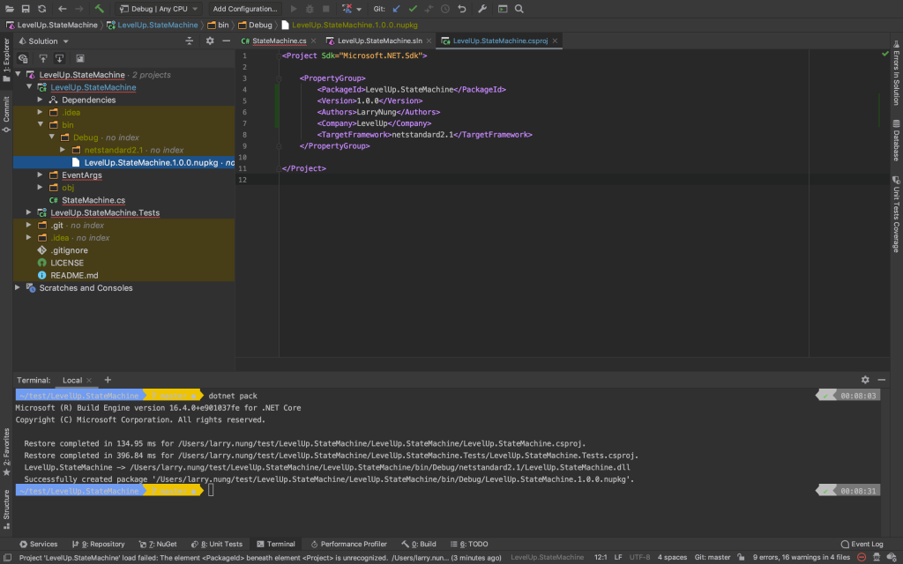The width and height of the screenshot is (903, 564).
Task: Expand LevelUp.StateMachine.Tests project
Action: point(29,212)
